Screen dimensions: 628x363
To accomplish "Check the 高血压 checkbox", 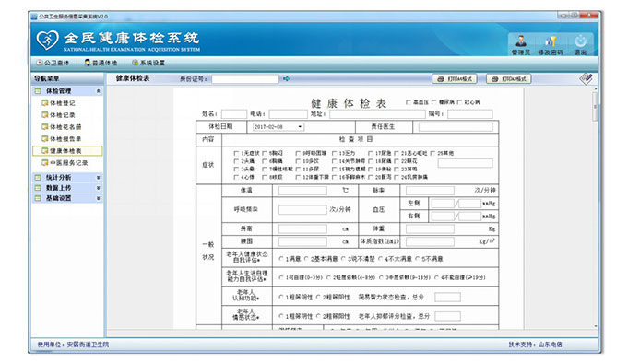I will click(409, 102).
